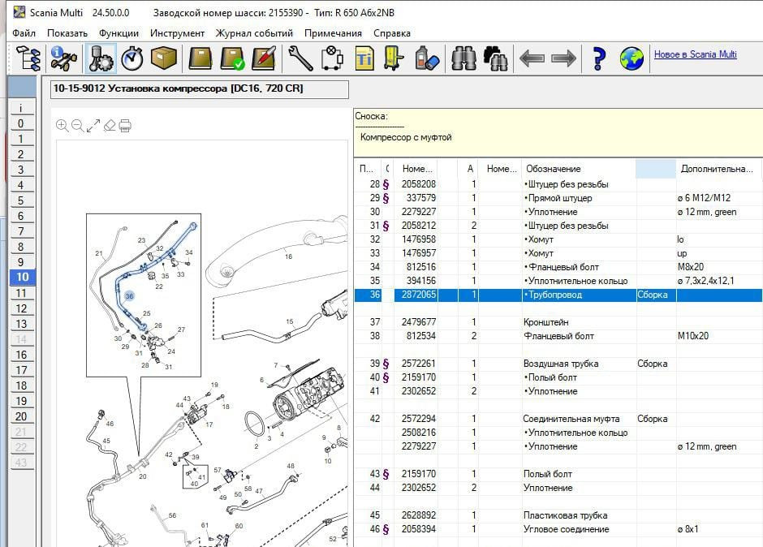Print the diagram using the printer icon

(x=125, y=125)
